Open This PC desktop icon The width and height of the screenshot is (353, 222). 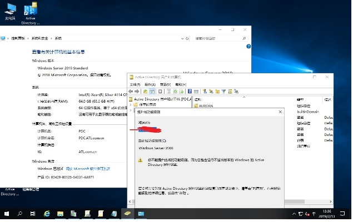[x=11, y=12]
